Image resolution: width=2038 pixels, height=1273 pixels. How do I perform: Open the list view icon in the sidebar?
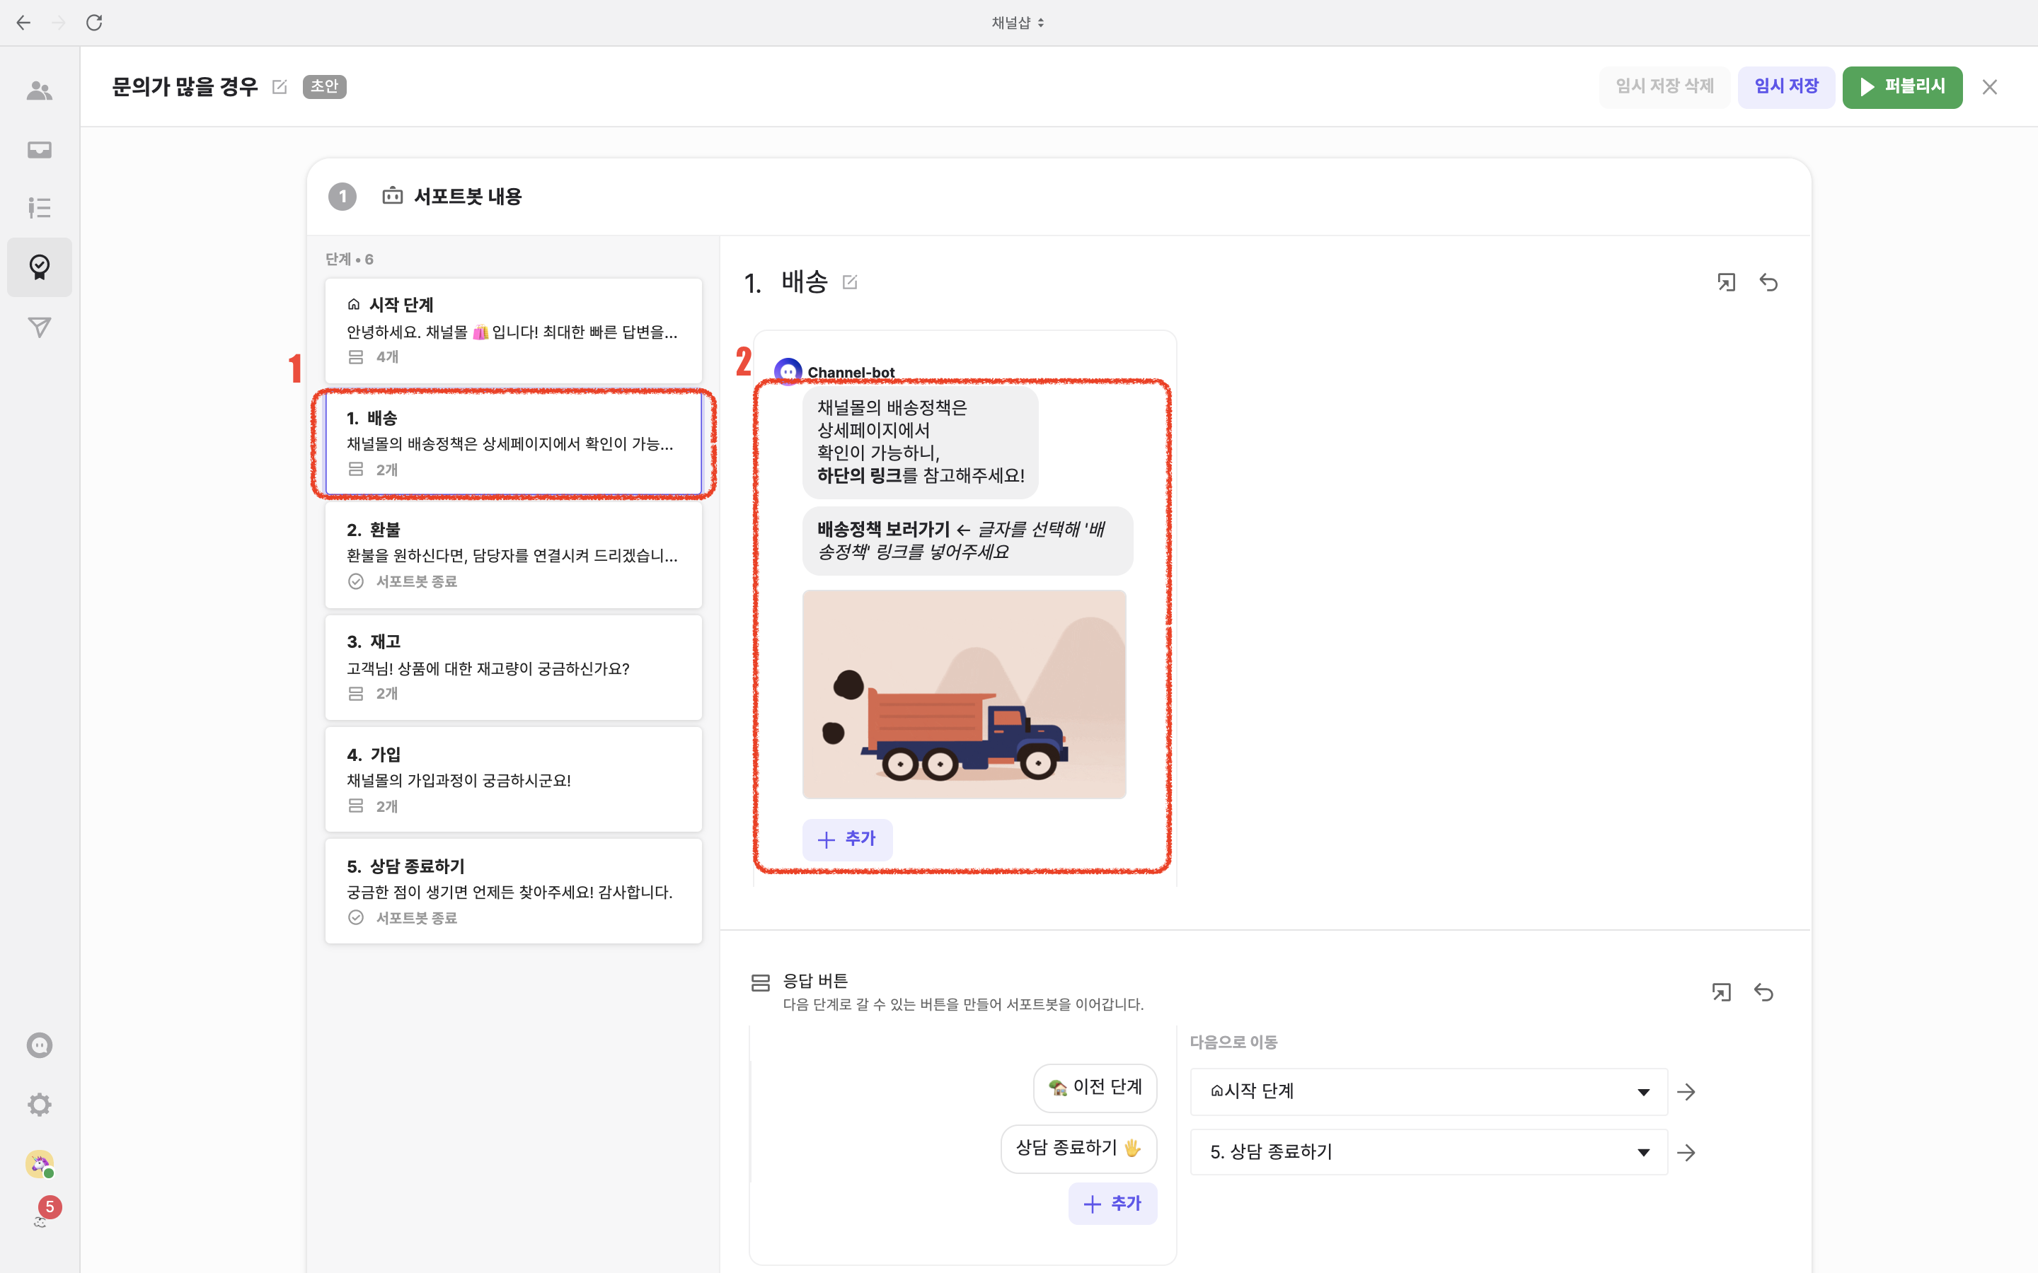40,207
